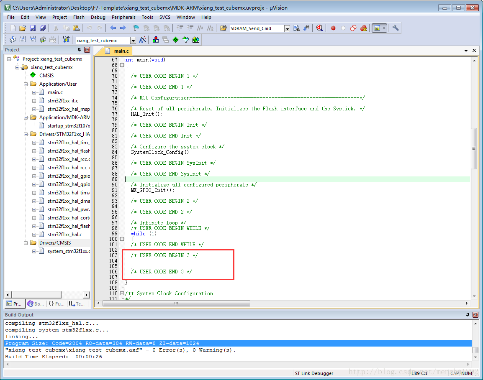Click the Incremental Find icon
Screen dimensions: 483x380
(306, 28)
